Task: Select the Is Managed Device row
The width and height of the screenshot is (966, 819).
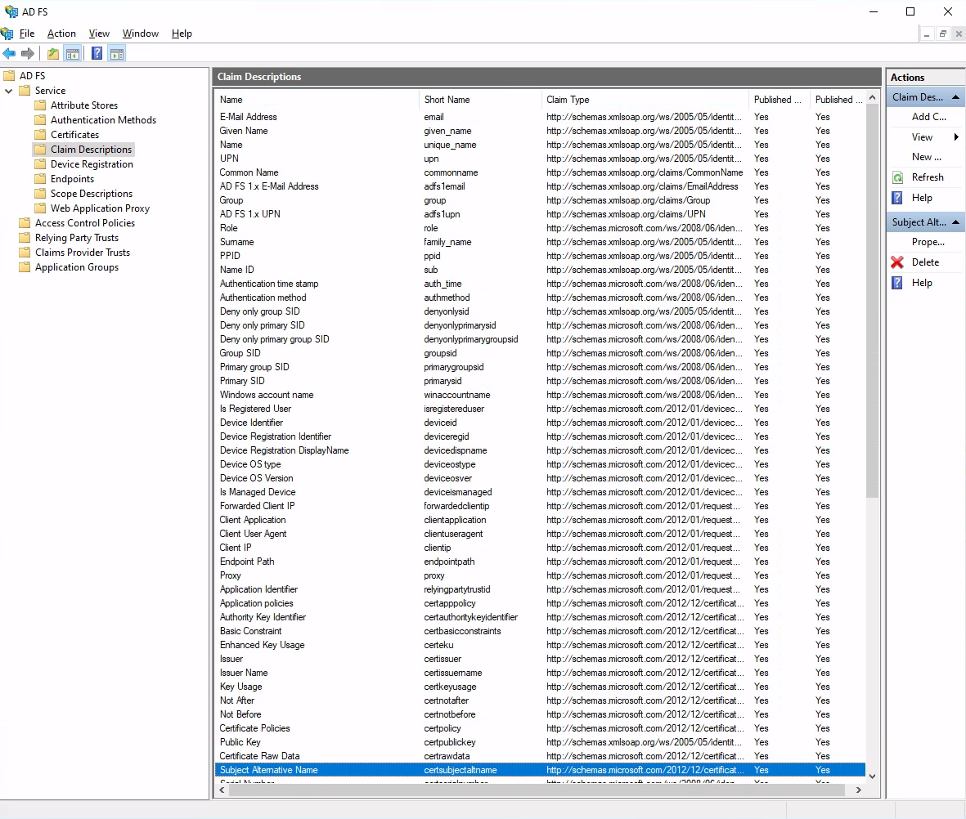Action: 541,493
